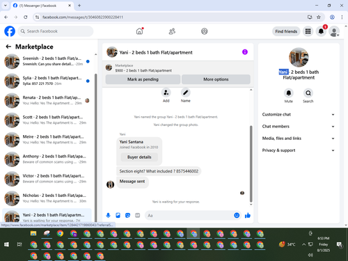Click More options button
The width and height of the screenshot is (348, 261).
point(216,79)
